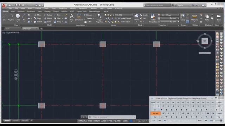Click the search keyword field
This screenshot has width=225, height=126.
click(158, 5)
